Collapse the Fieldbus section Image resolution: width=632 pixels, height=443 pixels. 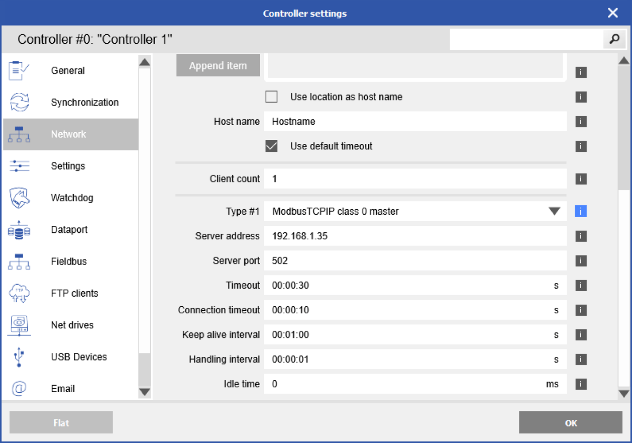[69, 261]
